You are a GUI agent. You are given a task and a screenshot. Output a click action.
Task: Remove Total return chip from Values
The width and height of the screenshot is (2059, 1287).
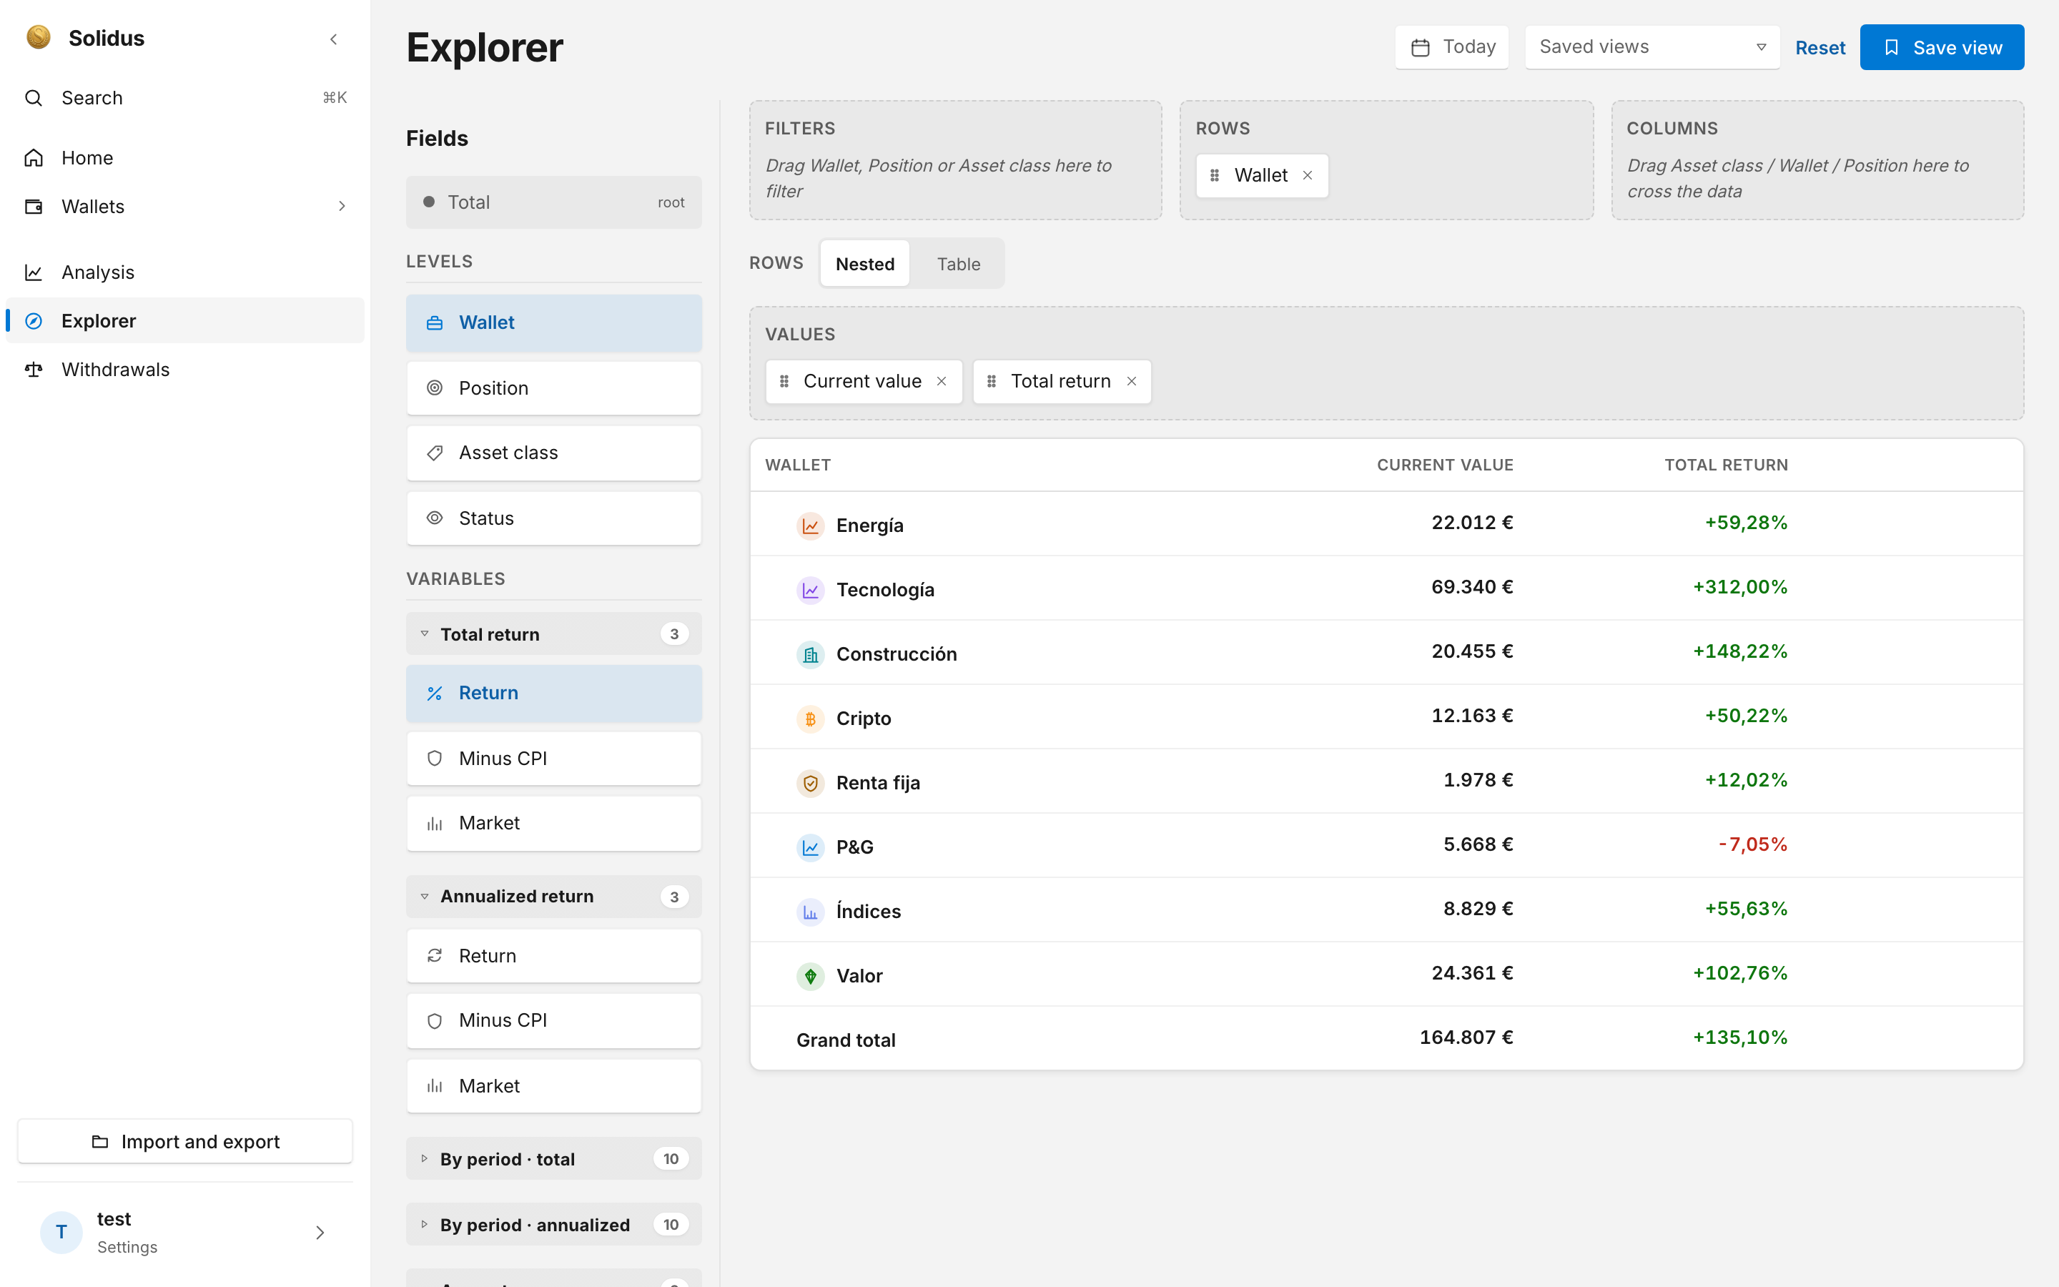click(1132, 381)
